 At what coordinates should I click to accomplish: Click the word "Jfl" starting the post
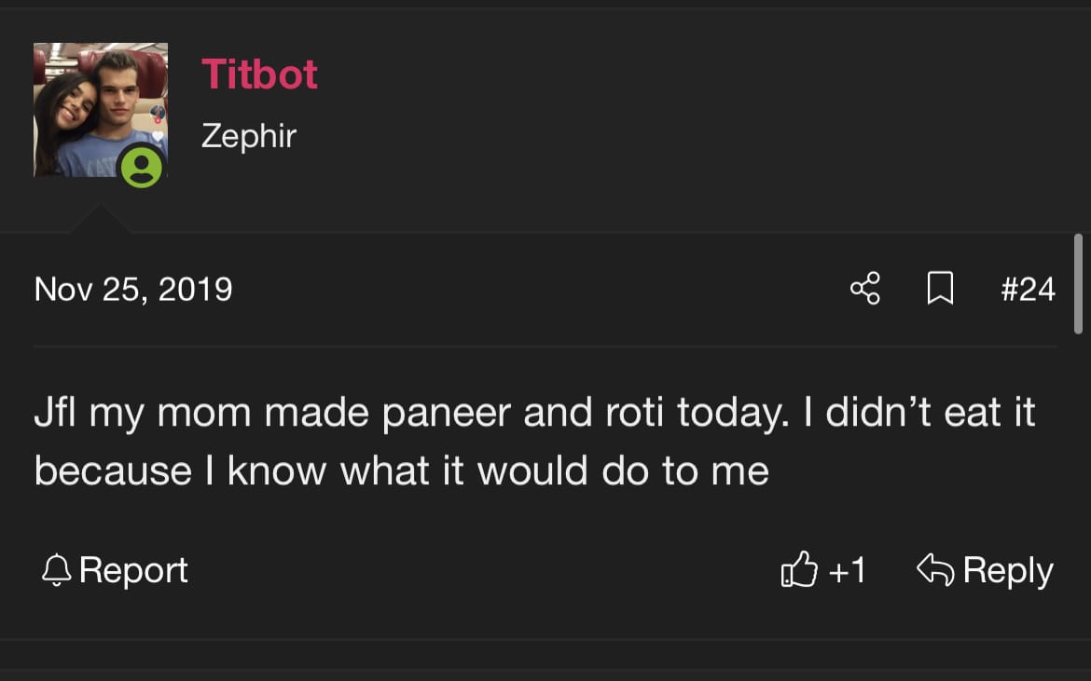click(x=55, y=413)
